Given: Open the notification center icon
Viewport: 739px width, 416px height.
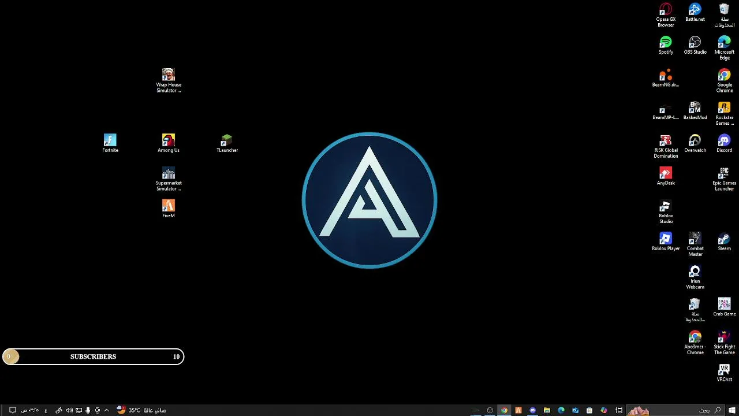Looking at the screenshot, I should (x=12, y=410).
